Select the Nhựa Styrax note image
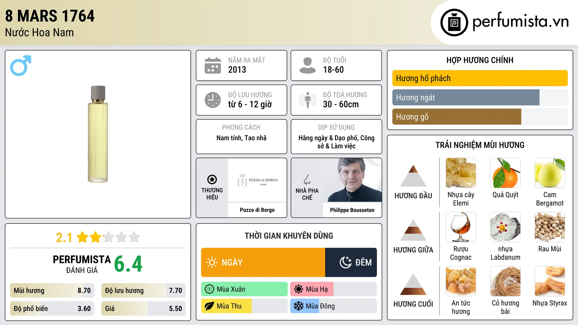The width and height of the screenshot is (578, 325). (550, 281)
